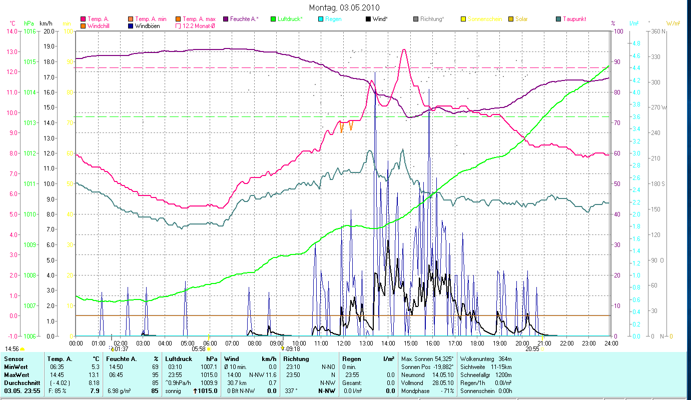Image resolution: width=691 pixels, height=400 pixels.
Task: Click the Regen column header
Action: click(x=352, y=359)
